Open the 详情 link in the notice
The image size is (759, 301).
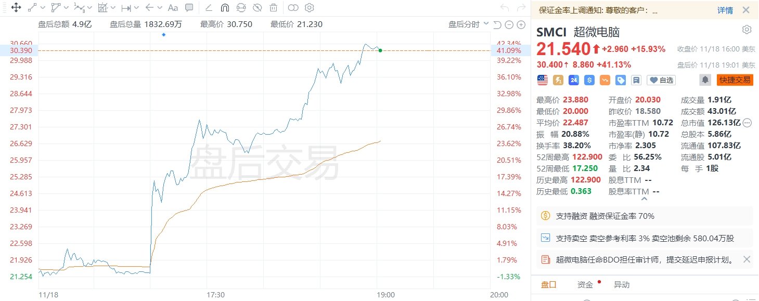pos(725,10)
